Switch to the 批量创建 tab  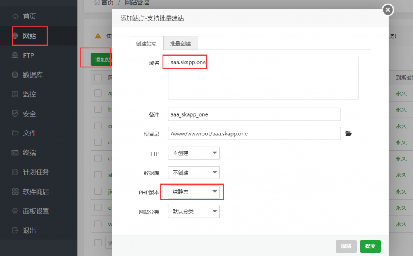point(180,44)
